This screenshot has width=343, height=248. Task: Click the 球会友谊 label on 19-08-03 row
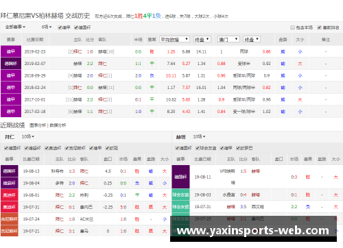180,195
